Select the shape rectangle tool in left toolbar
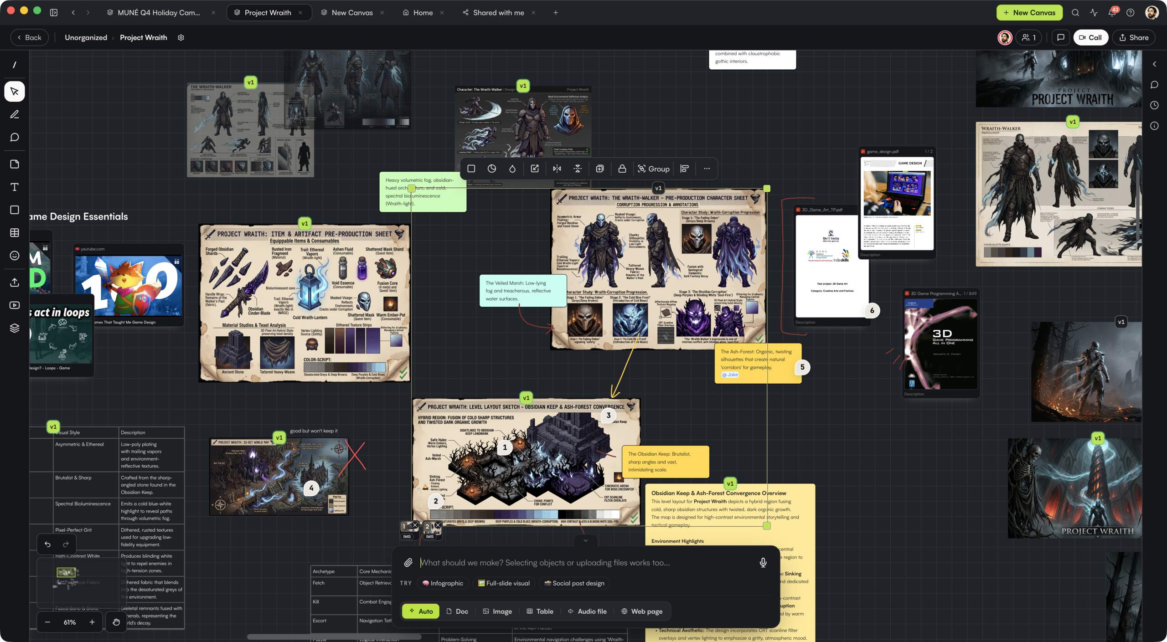This screenshot has height=642, width=1167. coord(15,210)
